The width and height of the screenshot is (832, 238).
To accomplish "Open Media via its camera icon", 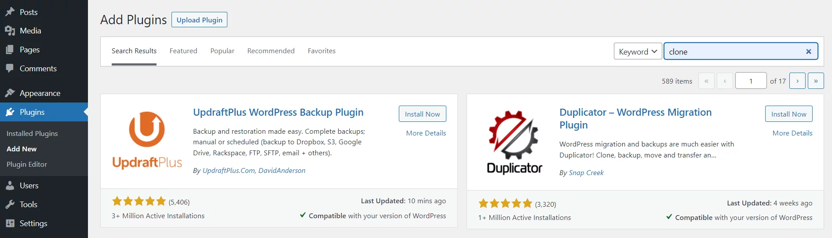I will tap(10, 31).
